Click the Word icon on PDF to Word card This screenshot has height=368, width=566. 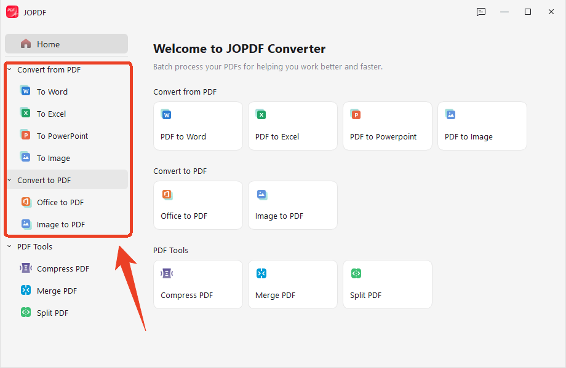coord(166,114)
